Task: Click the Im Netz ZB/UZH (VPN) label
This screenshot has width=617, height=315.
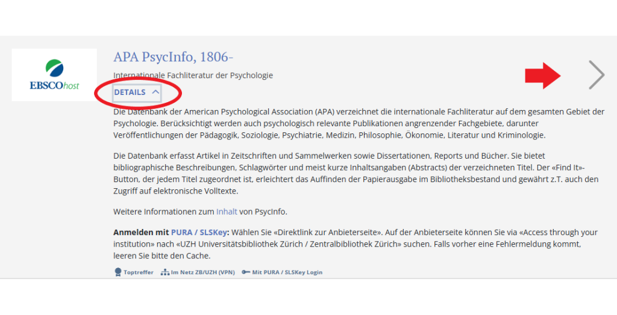Action: pyautogui.click(x=202, y=272)
